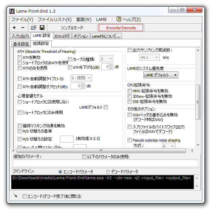Click the plus add-file icon
Screen dimensions: 212x211
click(x=14, y=28)
